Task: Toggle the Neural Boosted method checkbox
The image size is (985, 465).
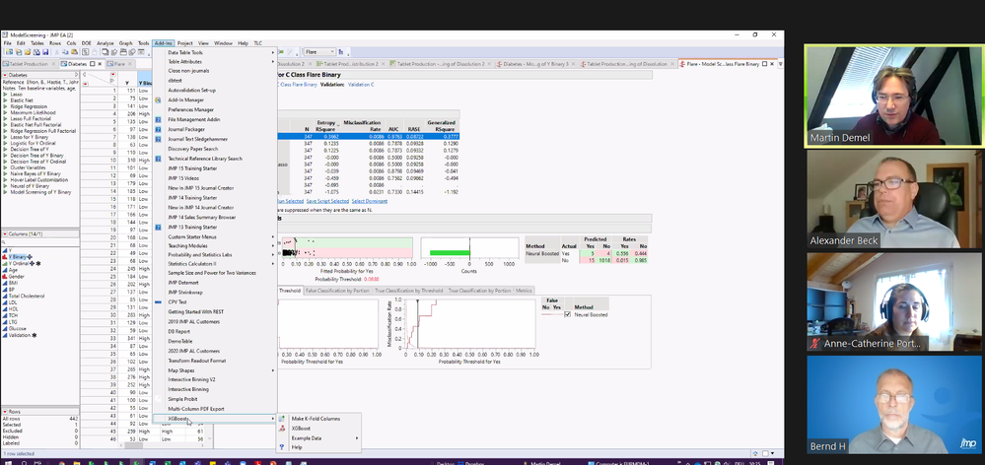Action: click(568, 314)
